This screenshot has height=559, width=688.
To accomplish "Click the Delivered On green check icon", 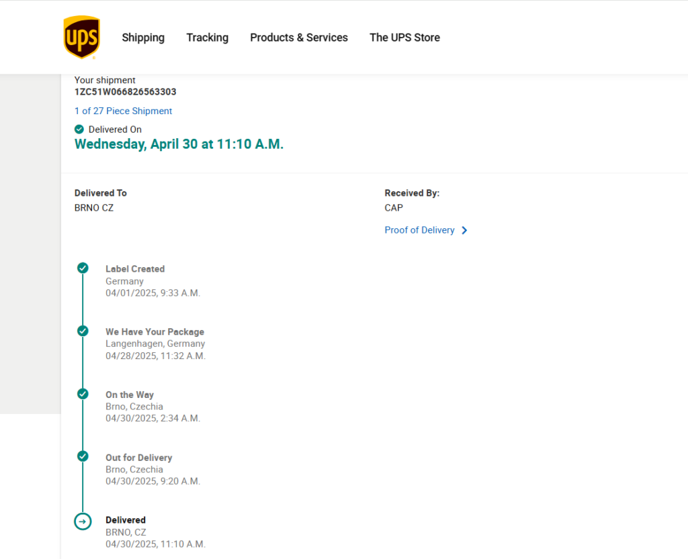I will [x=79, y=129].
